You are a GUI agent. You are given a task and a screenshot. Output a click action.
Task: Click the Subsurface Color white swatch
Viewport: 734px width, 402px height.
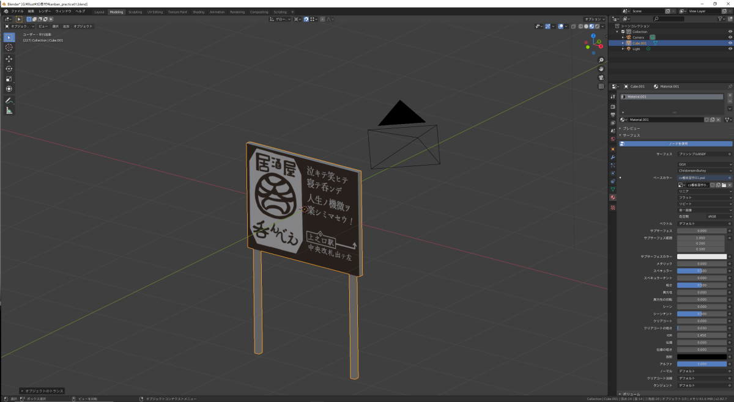702,257
